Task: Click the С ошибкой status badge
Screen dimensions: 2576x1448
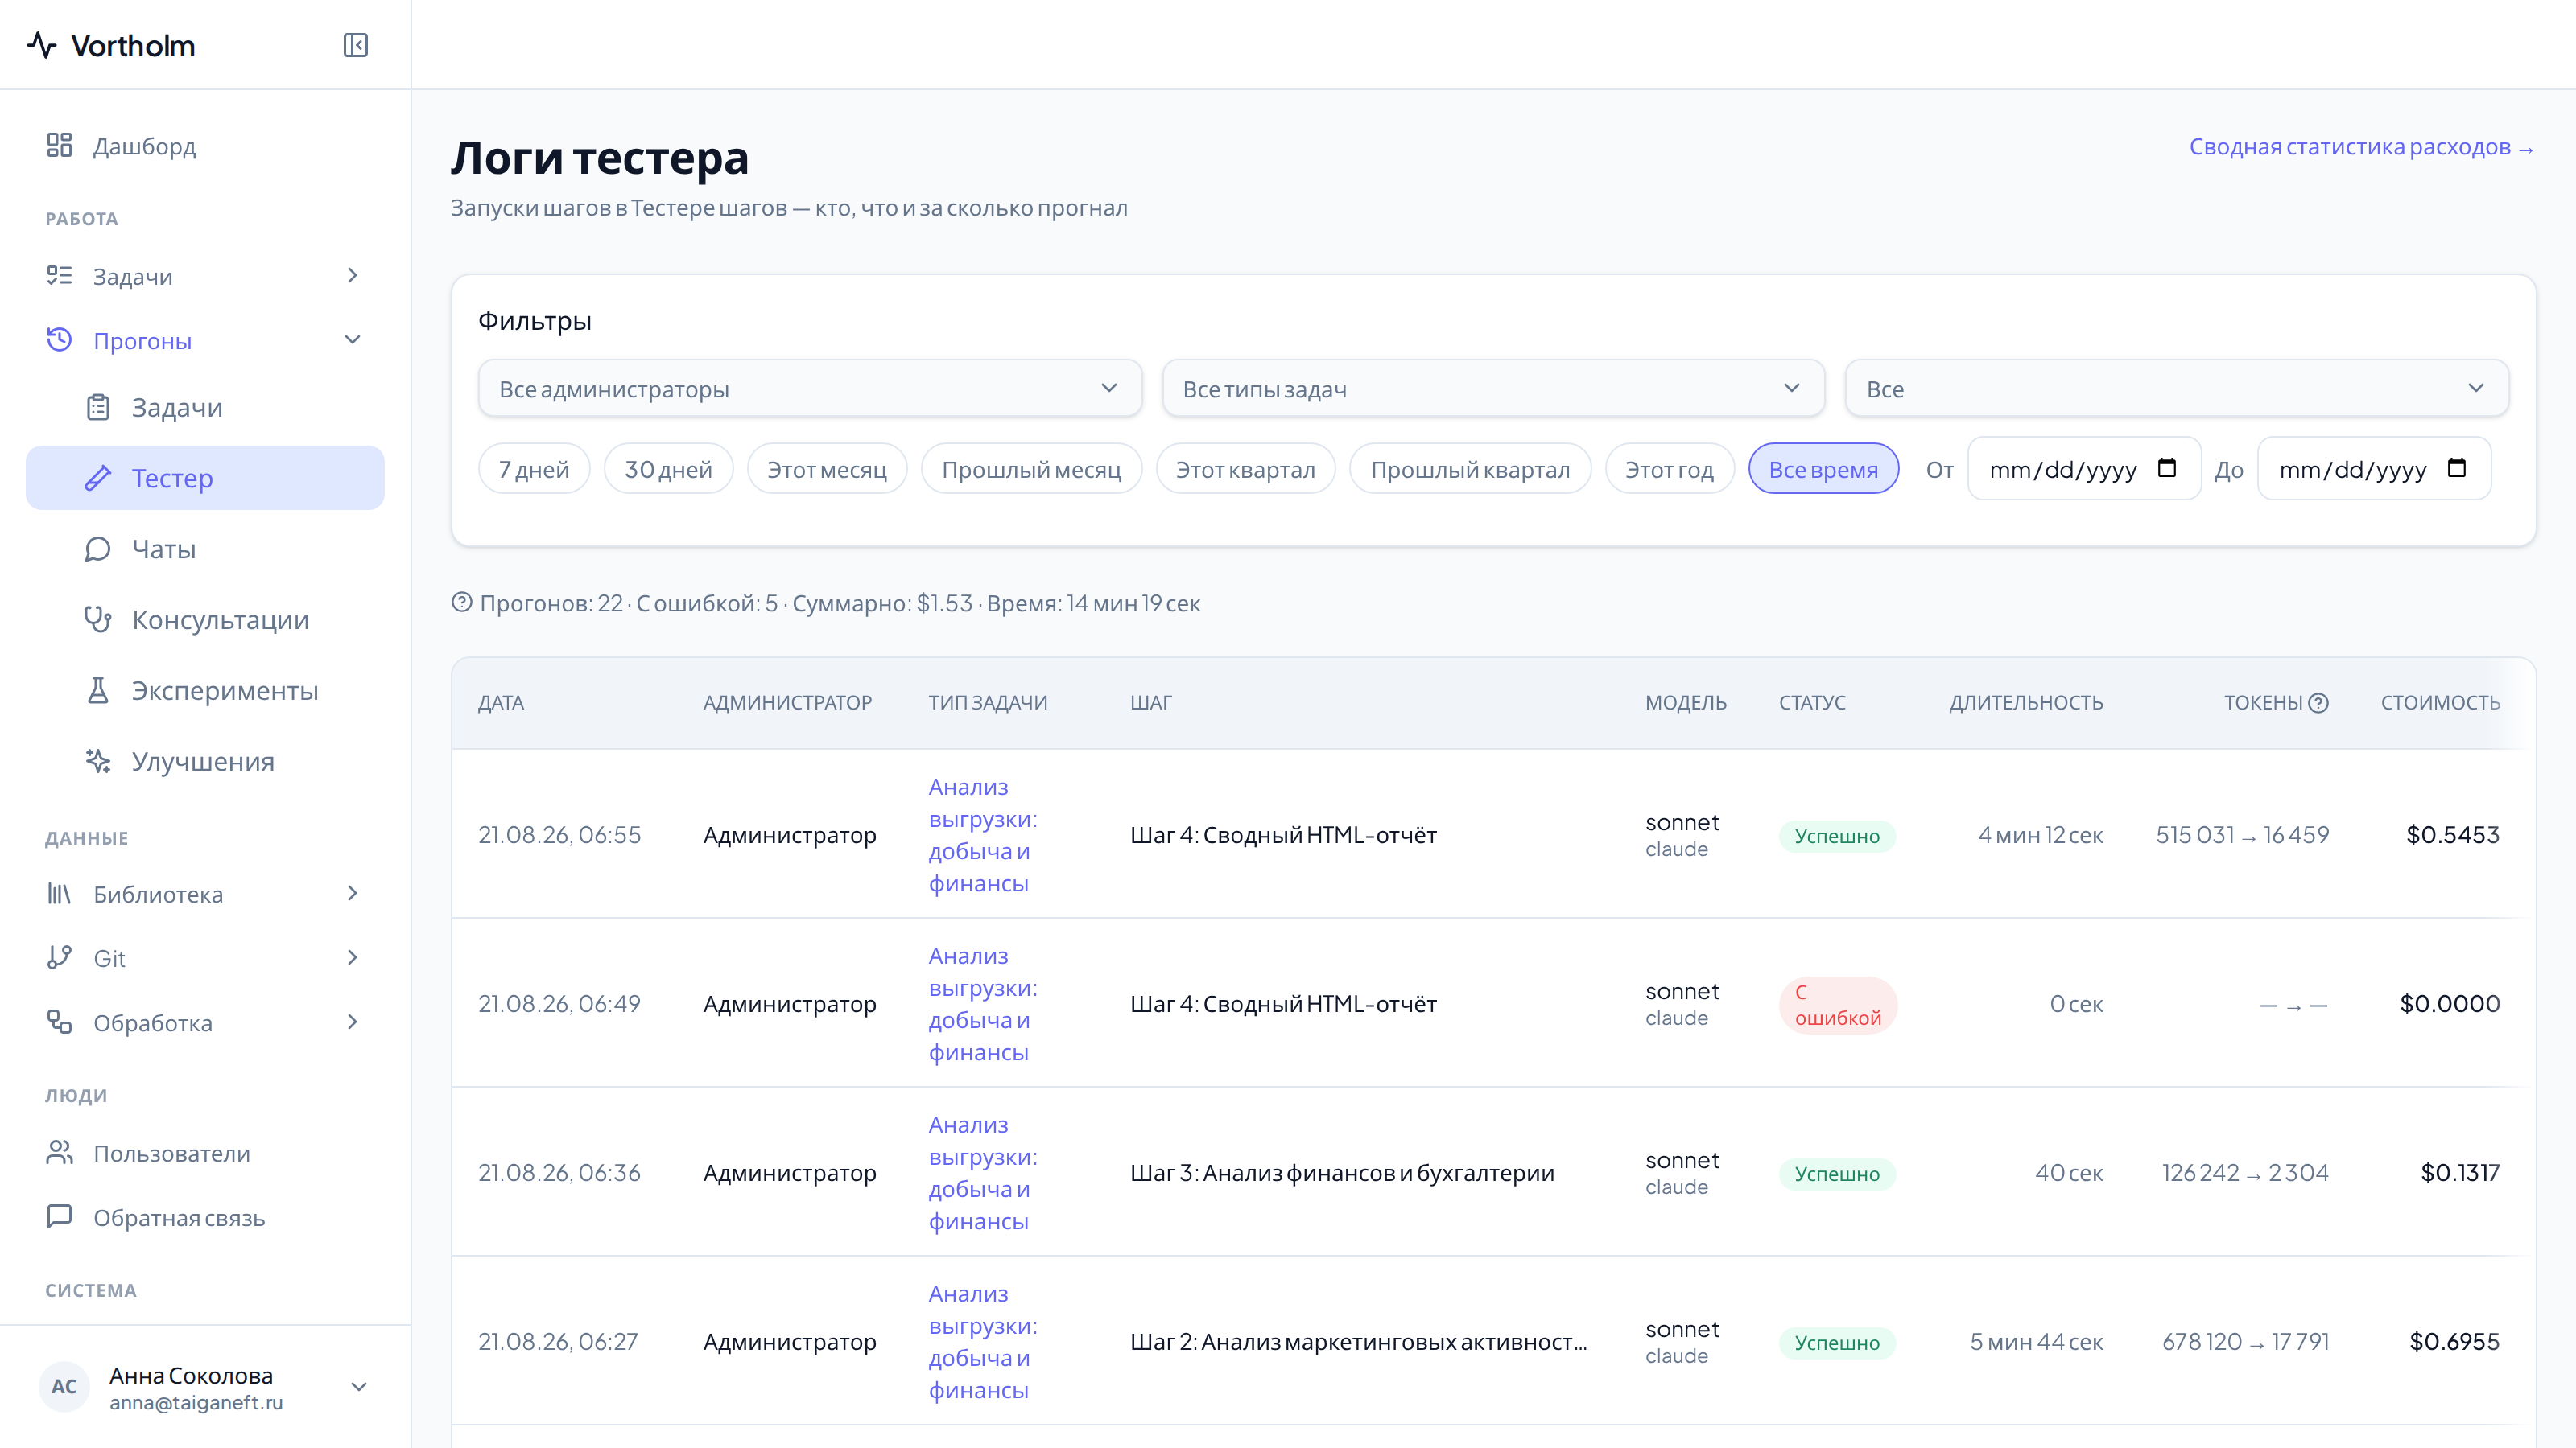Action: 1838,1004
